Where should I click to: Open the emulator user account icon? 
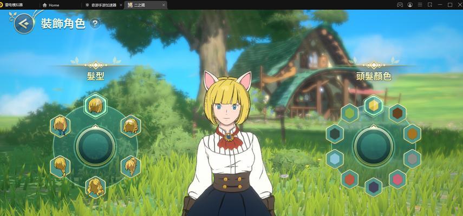[410, 5]
